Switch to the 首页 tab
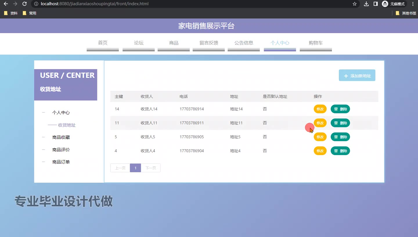This screenshot has width=418, height=237. click(103, 43)
